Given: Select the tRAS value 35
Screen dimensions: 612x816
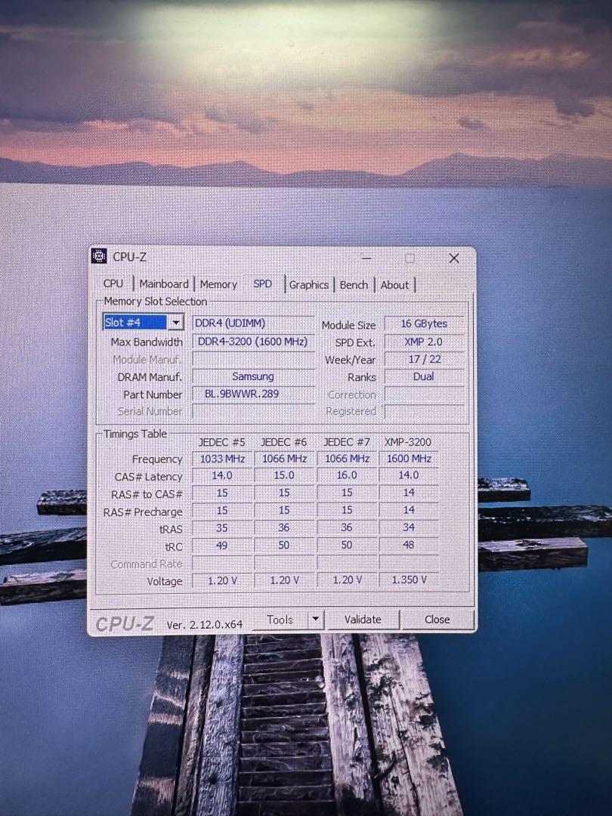Looking at the screenshot, I should [x=222, y=527].
